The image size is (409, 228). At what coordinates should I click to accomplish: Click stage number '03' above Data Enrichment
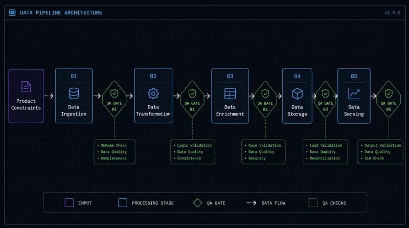tap(230, 76)
